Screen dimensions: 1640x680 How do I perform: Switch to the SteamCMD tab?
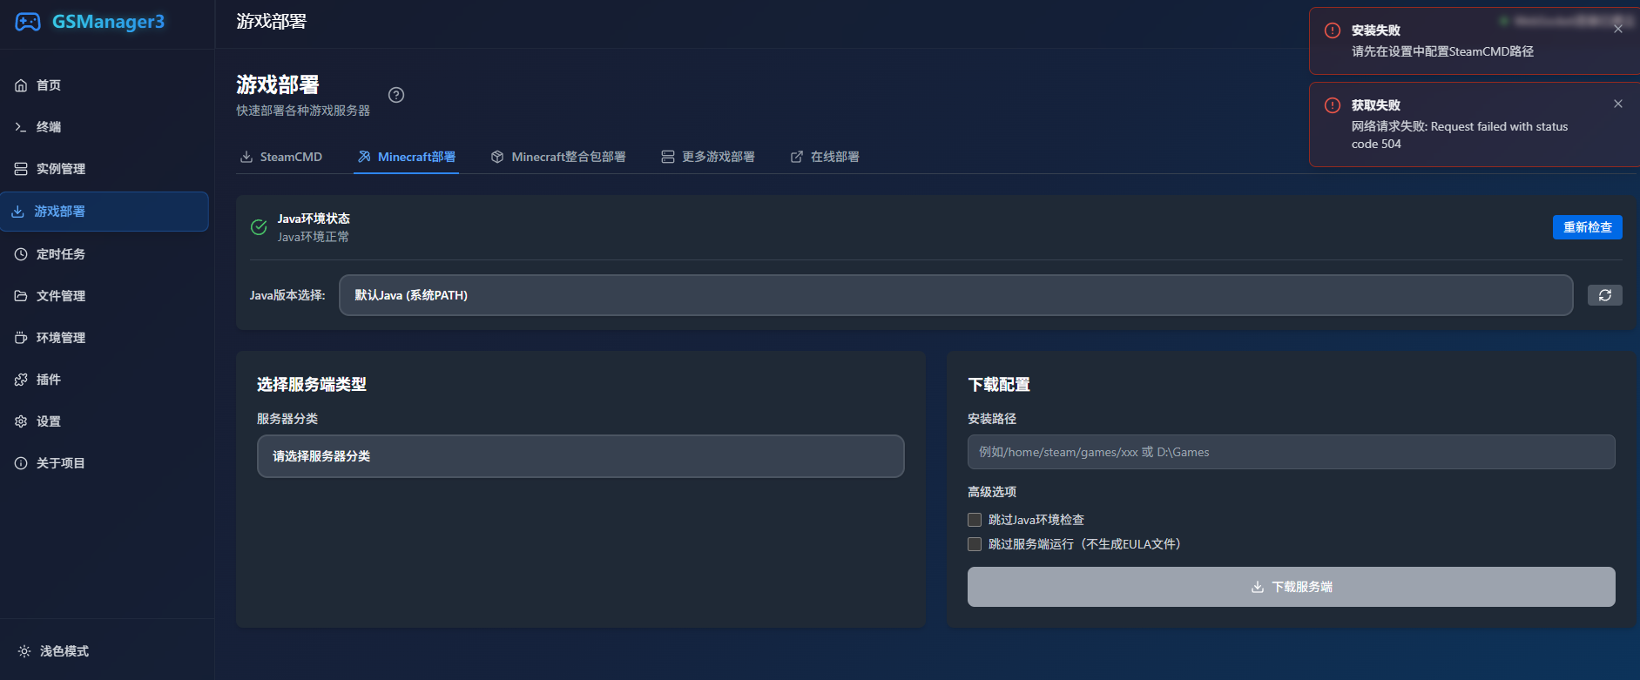point(281,157)
